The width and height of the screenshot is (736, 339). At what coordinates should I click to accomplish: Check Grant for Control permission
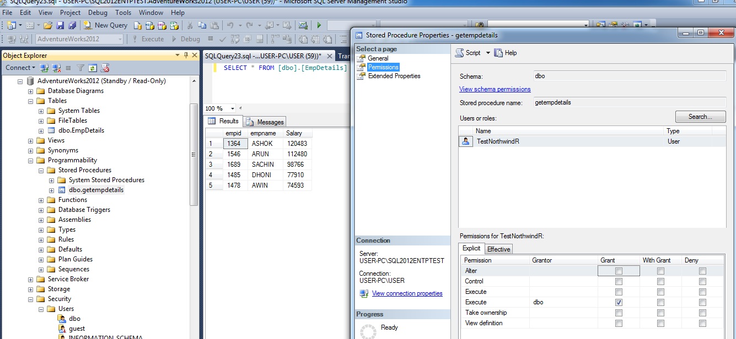(x=619, y=281)
